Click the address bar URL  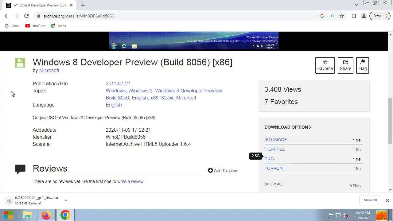click(x=79, y=16)
